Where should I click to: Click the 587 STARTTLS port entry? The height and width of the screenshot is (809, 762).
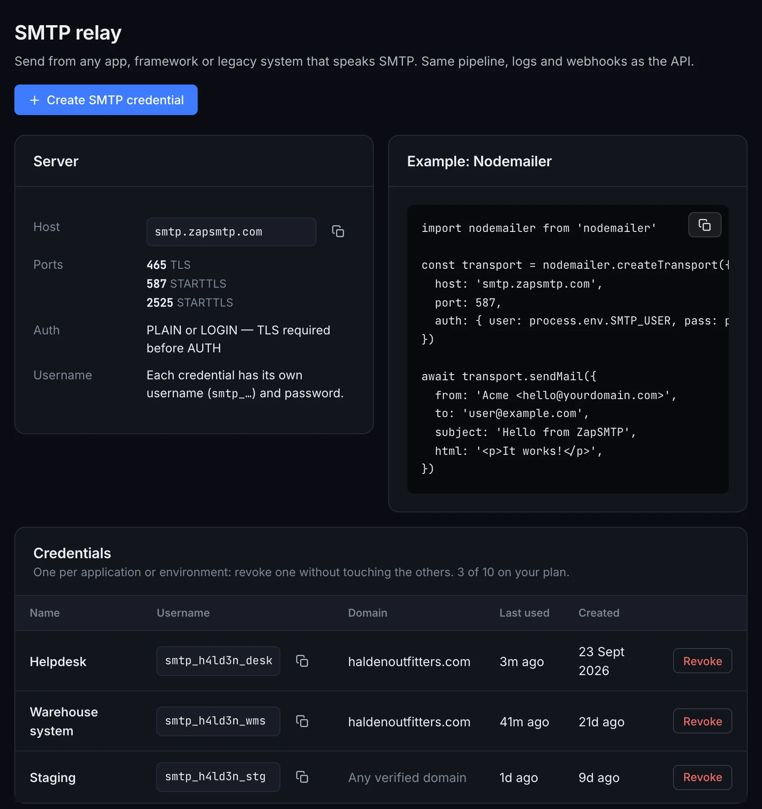click(186, 284)
